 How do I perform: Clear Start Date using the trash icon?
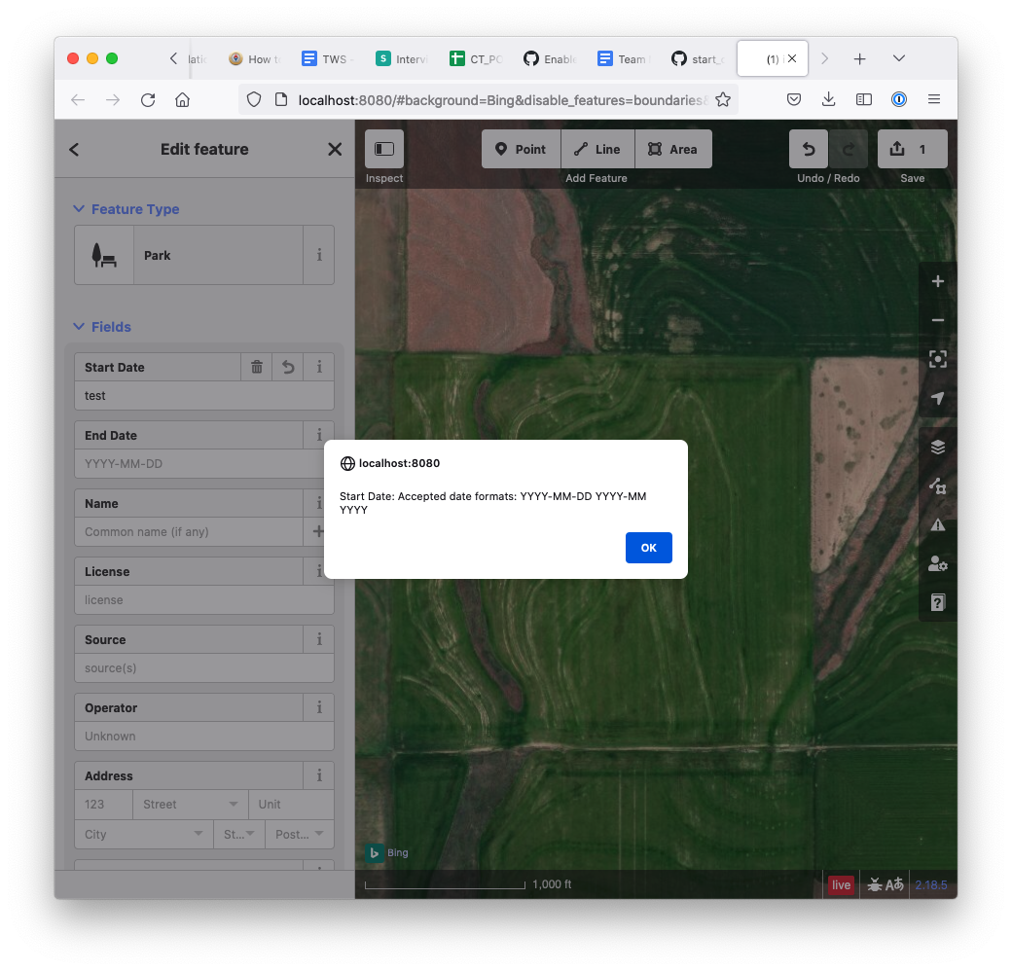tap(256, 367)
